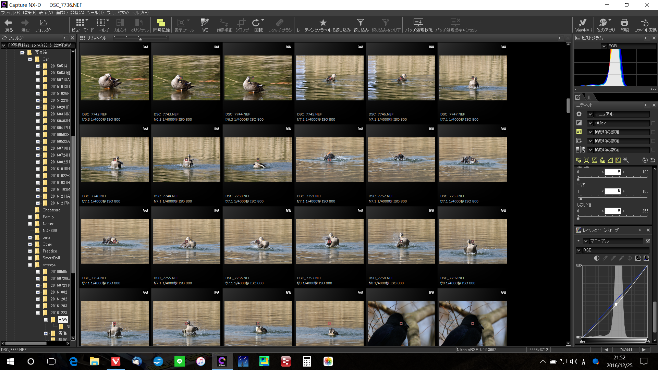Reset current curve channel icon
Viewport: 658px width, 370px height.
tap(638, 258)
